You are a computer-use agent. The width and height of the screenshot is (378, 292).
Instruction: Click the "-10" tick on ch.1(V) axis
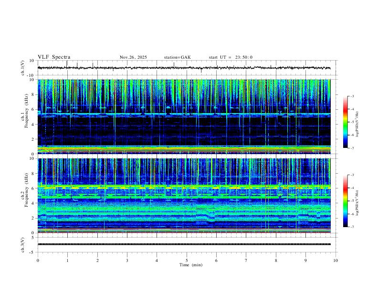[x=31, y=76]
